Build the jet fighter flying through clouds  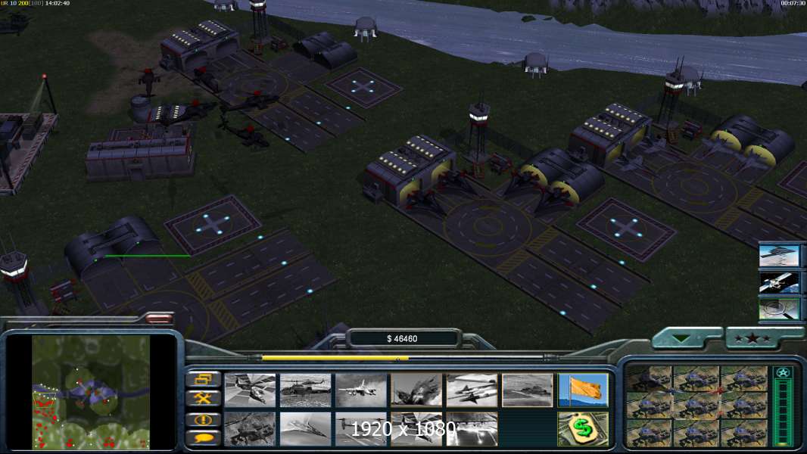pyautogui.click(x=361, y=390)
